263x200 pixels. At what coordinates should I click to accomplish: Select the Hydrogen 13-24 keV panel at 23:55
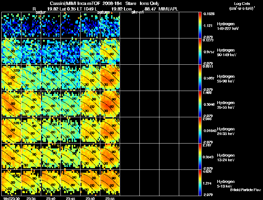(110, 156)
